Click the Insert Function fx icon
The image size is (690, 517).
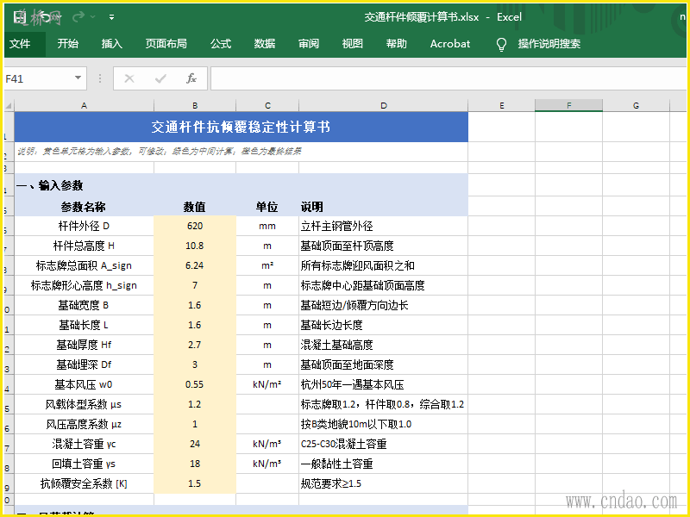(191, 78)
